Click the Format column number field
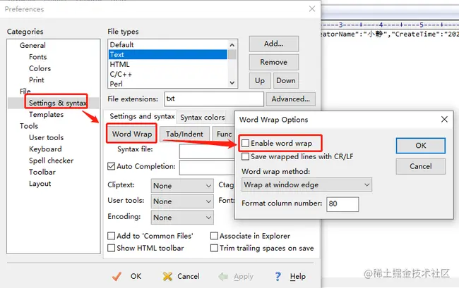This screenshot has width=459, height=288. point(342,204)
